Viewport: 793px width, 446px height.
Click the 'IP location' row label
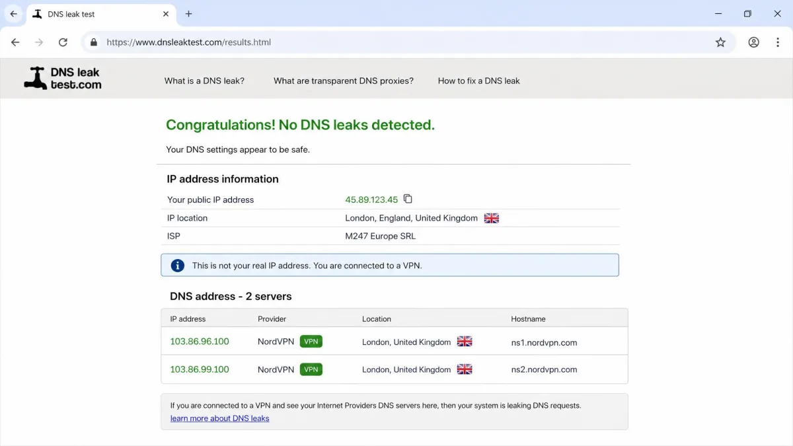click(x=187, y=218)
